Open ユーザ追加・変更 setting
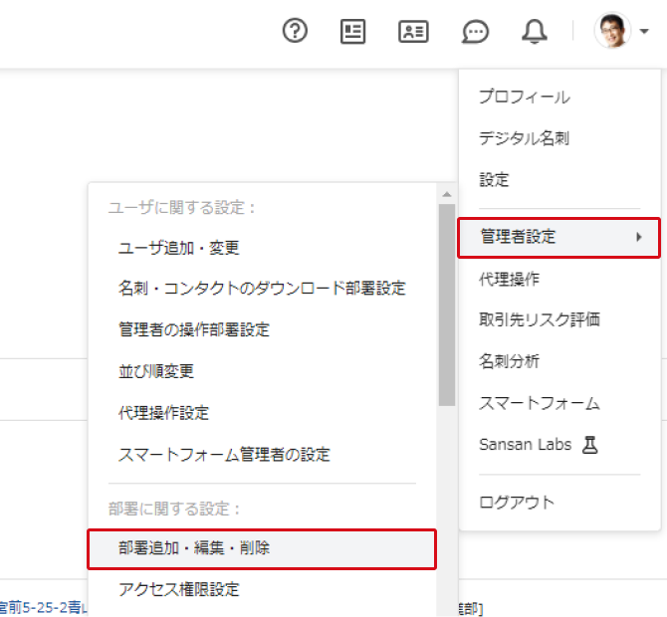This screenshot has width=667, height=617. [x=179, y=248]
